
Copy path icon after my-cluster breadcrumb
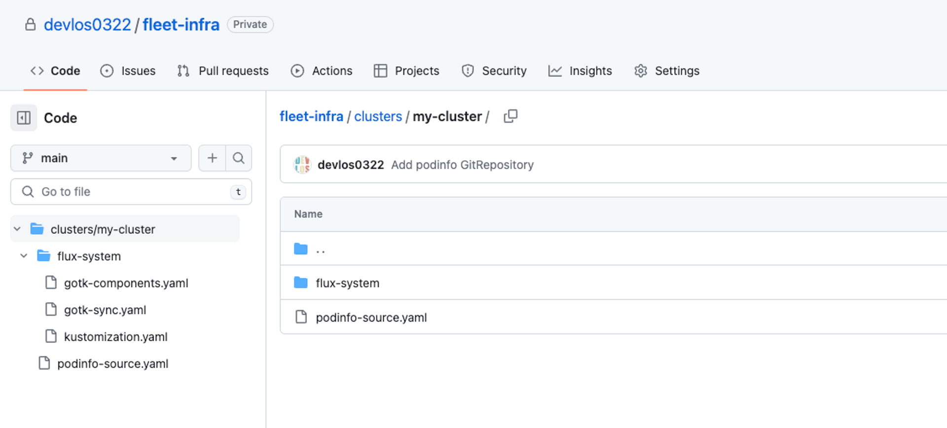pyautogui.click(x=510, y=116)
